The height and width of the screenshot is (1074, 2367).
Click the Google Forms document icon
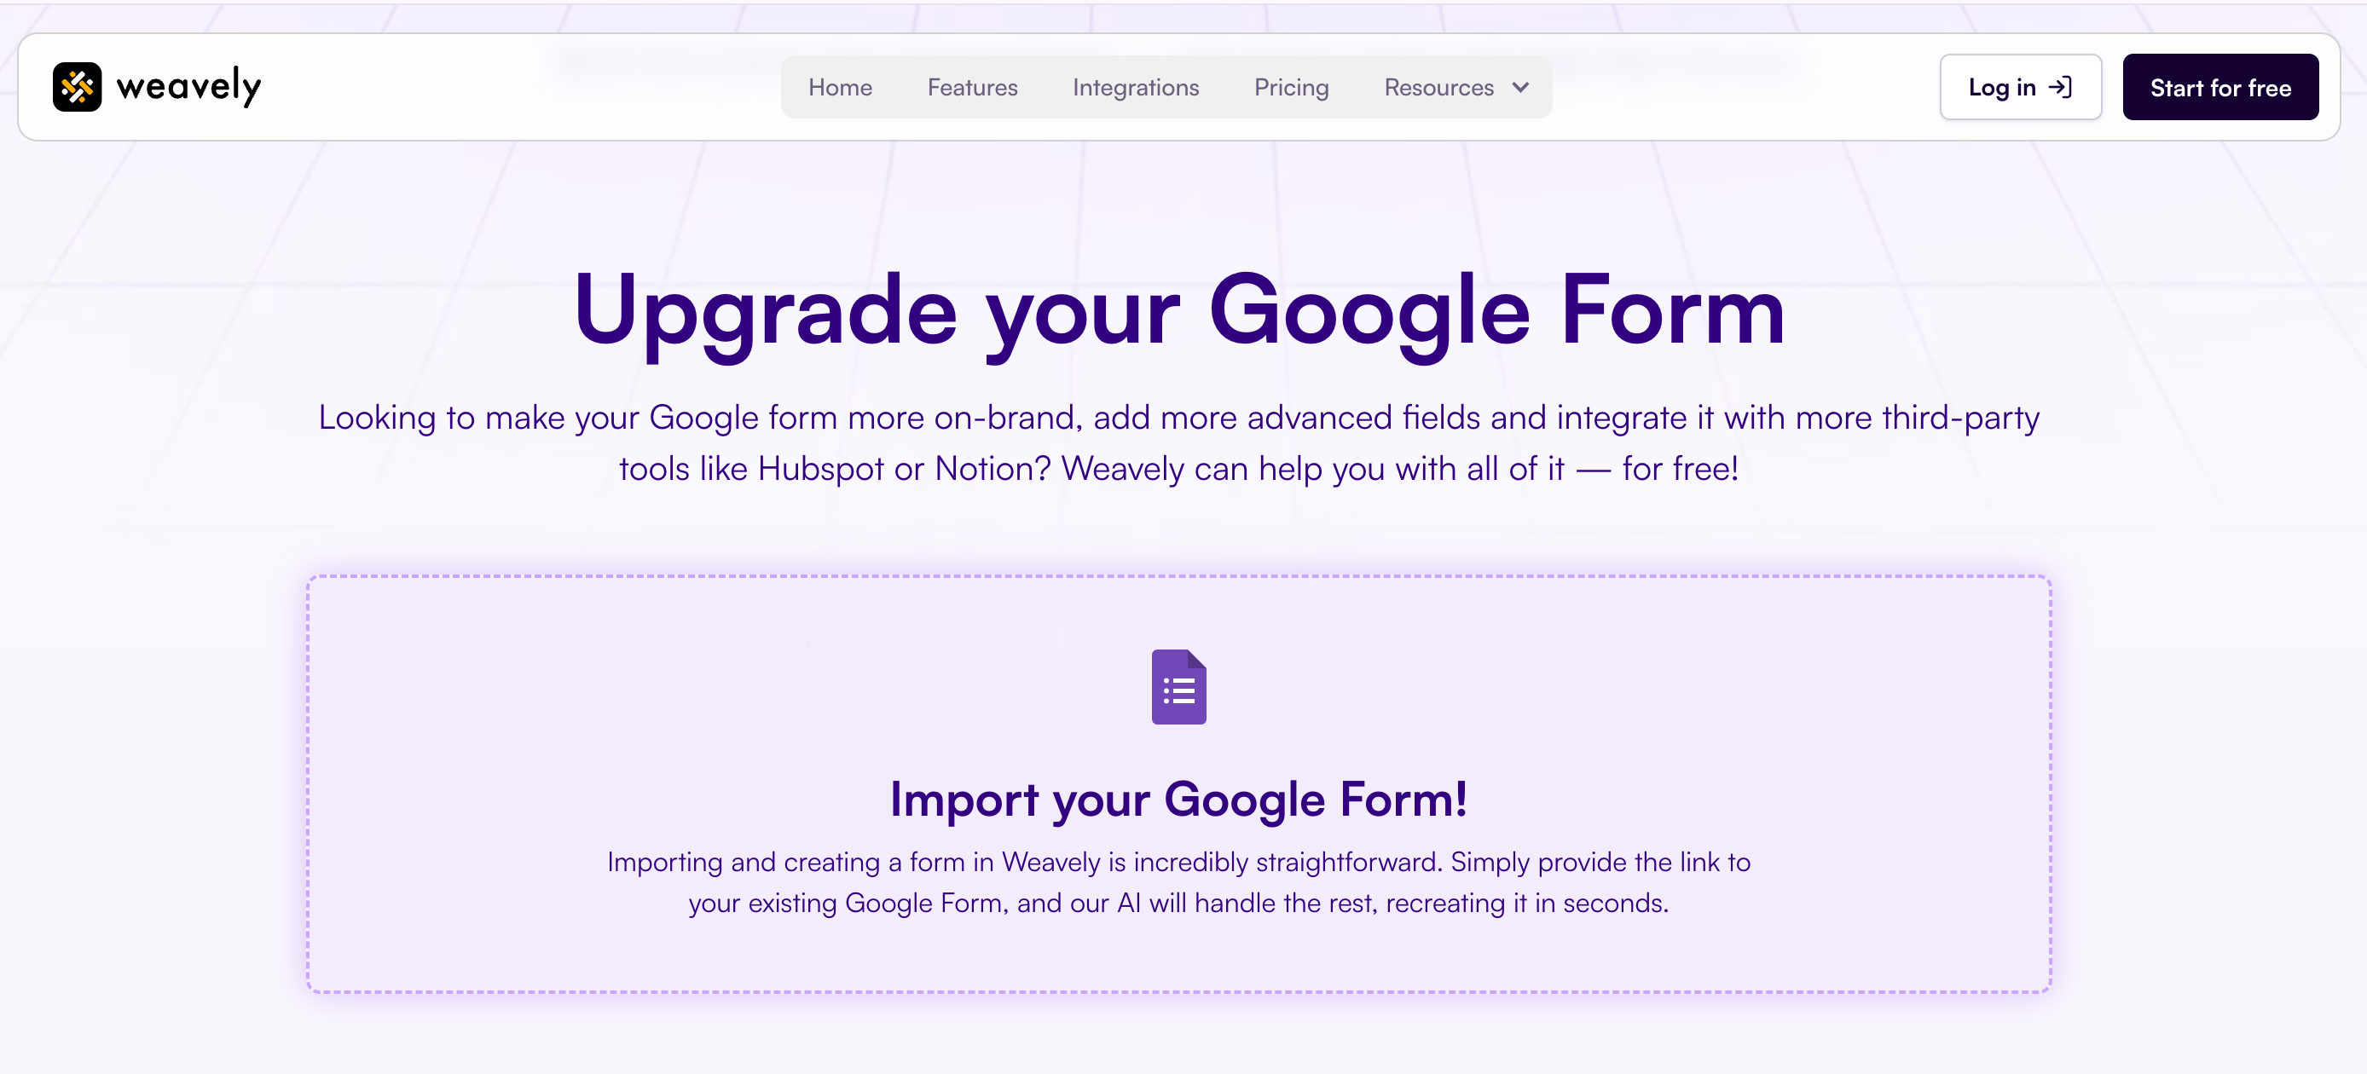coord(1179,686)
